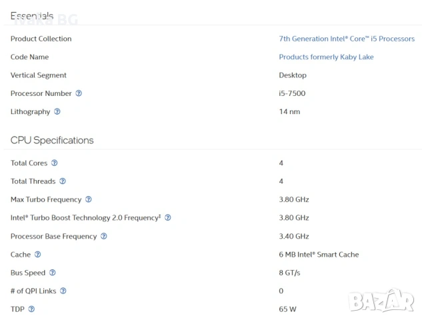
Task: Click the CPU Specifications heading
Action: pos(52,140)
